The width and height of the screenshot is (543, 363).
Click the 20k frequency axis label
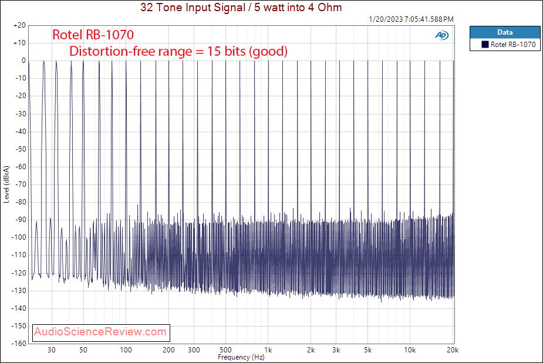coord(453,350)
